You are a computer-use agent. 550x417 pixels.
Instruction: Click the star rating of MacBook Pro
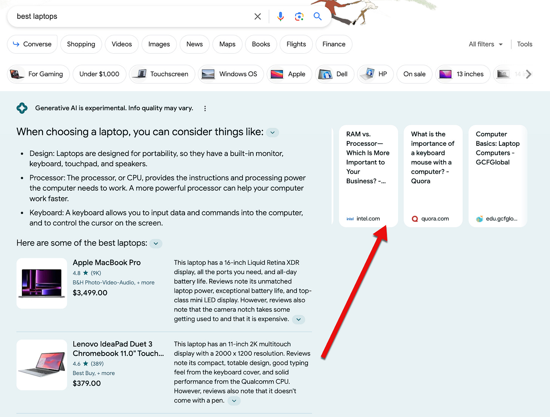tap(86, 273)
